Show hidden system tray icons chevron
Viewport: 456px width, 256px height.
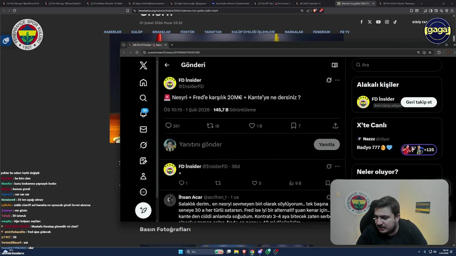tap(419, 252)
